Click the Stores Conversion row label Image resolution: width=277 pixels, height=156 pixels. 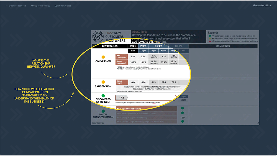122,62
